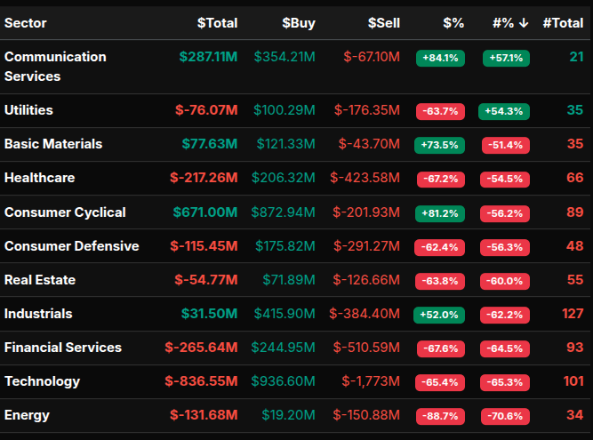Open the Industrials sector row

pos(38,314)
